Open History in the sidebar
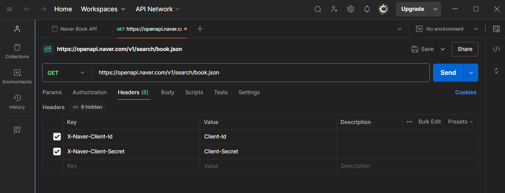505x193 pixels. coord(17,102)
